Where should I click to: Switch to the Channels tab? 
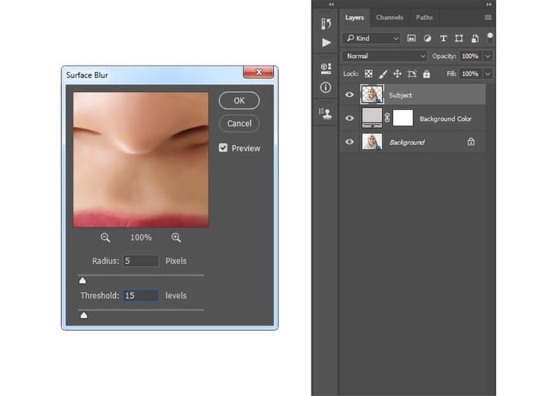coord(390,17)
